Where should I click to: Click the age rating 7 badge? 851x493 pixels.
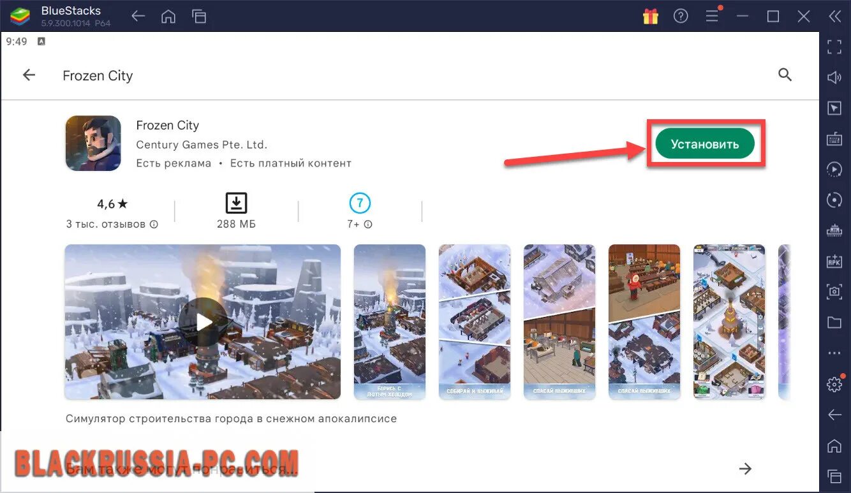coord(360,203)
